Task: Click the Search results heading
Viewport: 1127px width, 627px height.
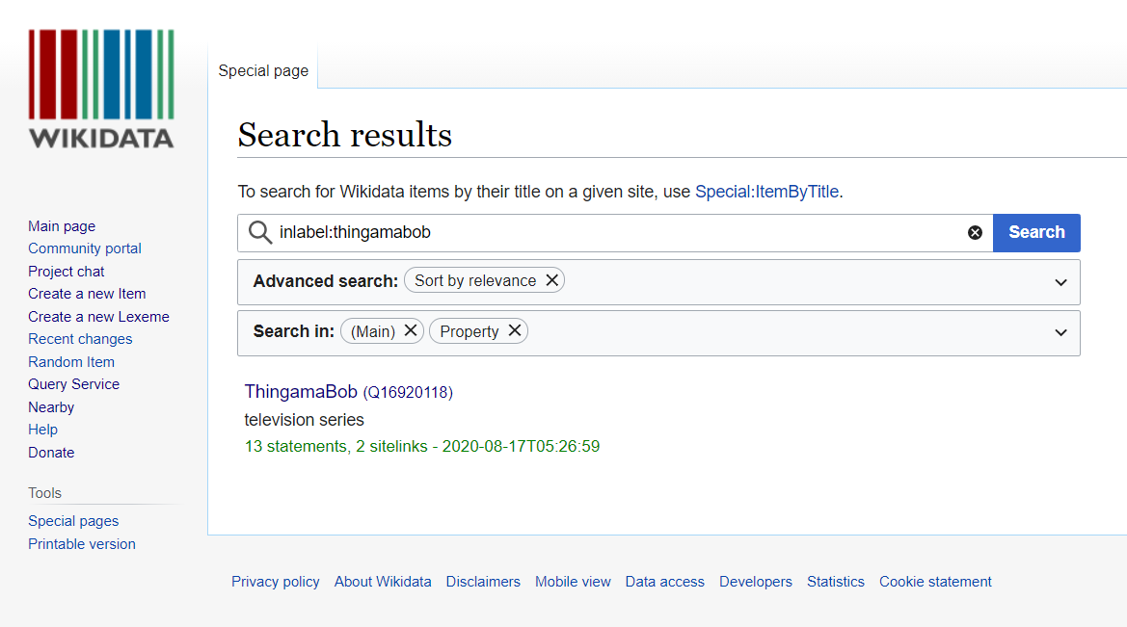Action: pos(345,135)
